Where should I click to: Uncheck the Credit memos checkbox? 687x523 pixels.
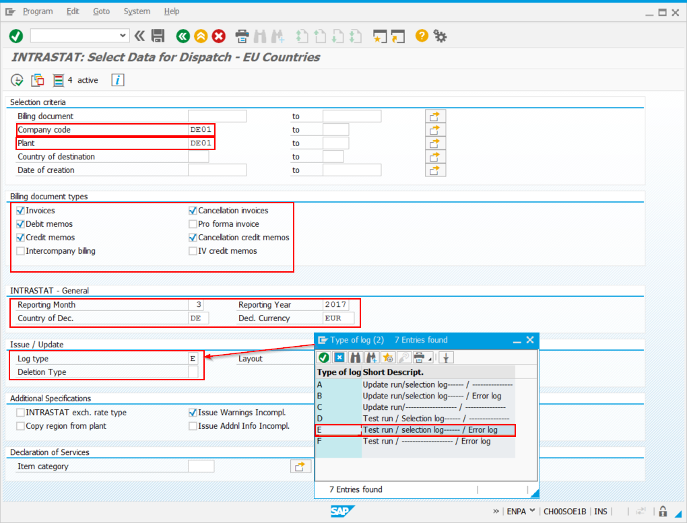(x=20, y=238)
